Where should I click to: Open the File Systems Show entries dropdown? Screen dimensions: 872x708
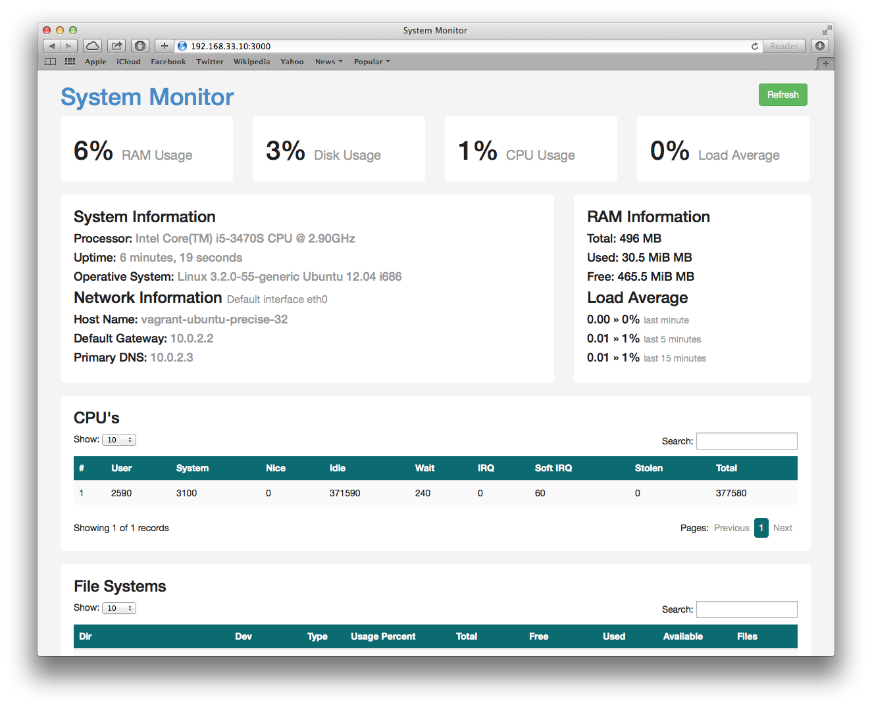pyautogui.click(x=119, y=608)
